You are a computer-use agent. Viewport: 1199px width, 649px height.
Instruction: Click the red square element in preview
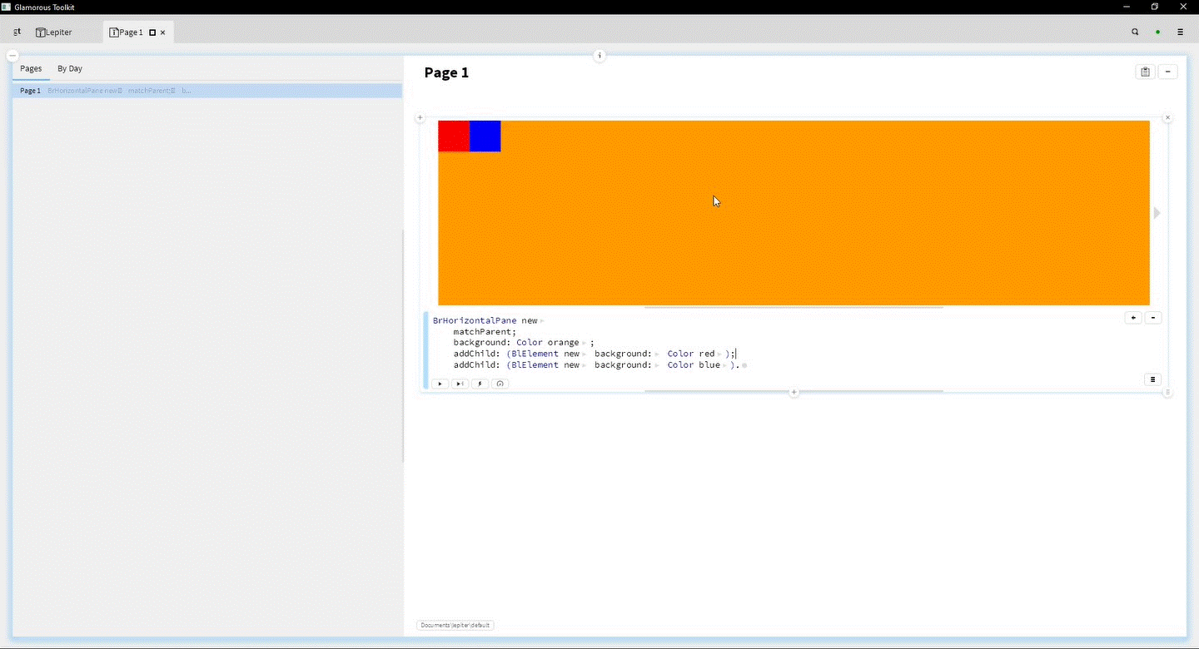(454, 136)
